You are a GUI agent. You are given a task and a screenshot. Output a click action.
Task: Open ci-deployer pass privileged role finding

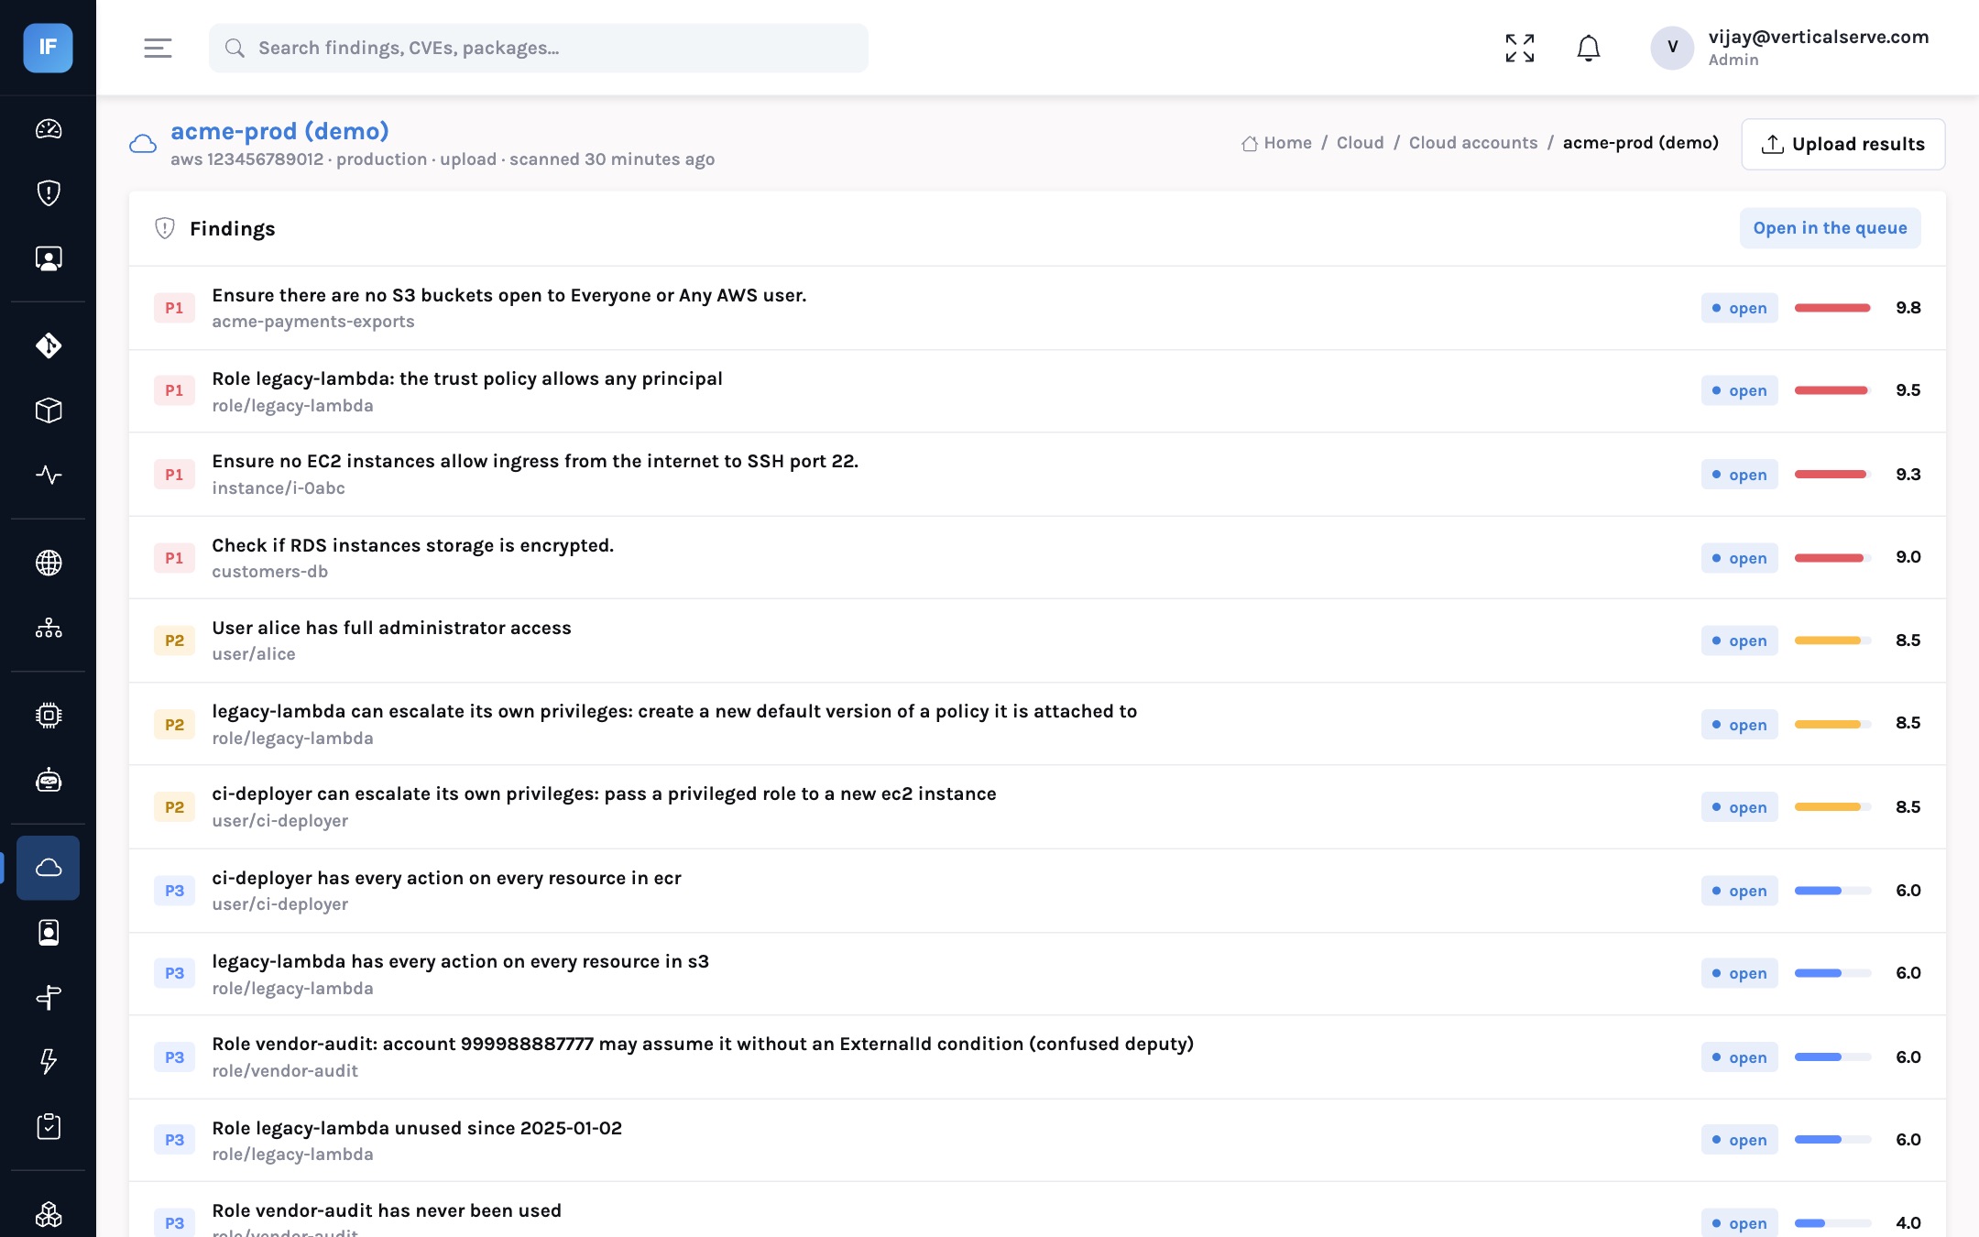click(1037, 807)
